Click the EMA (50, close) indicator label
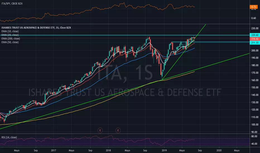 (x=10, y=42)
